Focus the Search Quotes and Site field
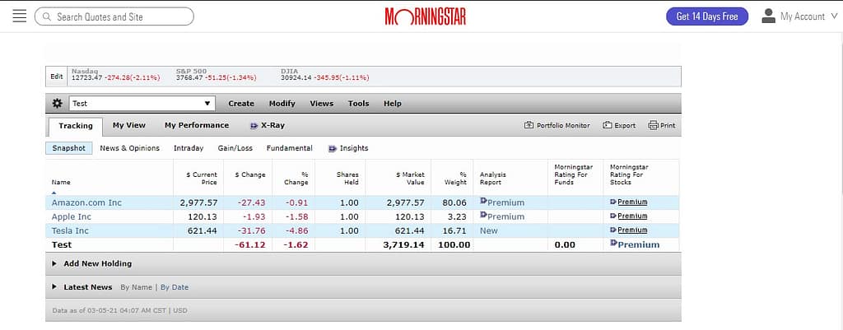 pyautogui.click(x=114, y=16)
